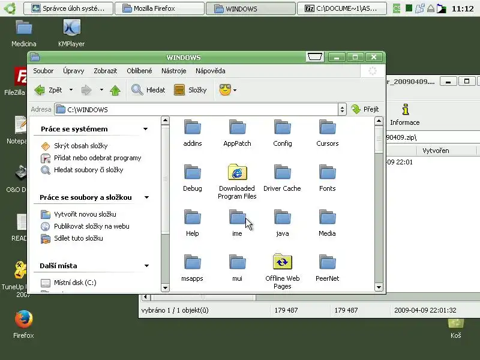Click the smiley views toolbar icon
Viewport: 480px width, 360px height.
click(x=225, y=90)
